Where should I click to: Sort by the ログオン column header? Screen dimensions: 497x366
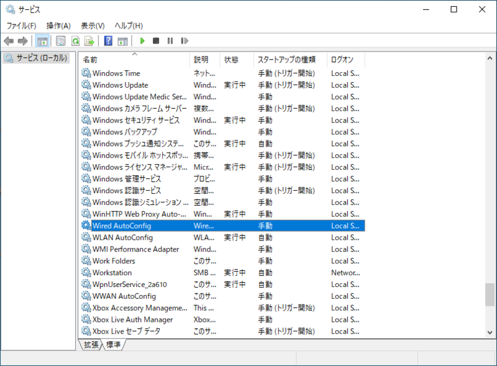(x=346, y=60)
